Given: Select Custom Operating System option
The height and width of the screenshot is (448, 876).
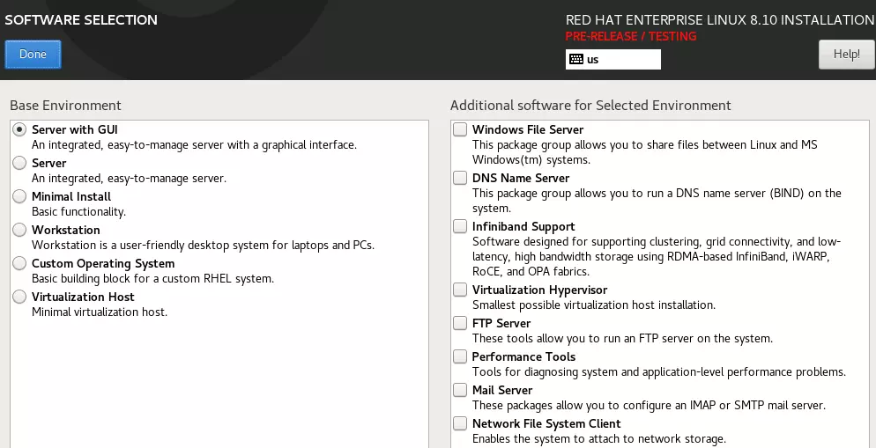Looking at the screenshot, I should click(19, 263).
